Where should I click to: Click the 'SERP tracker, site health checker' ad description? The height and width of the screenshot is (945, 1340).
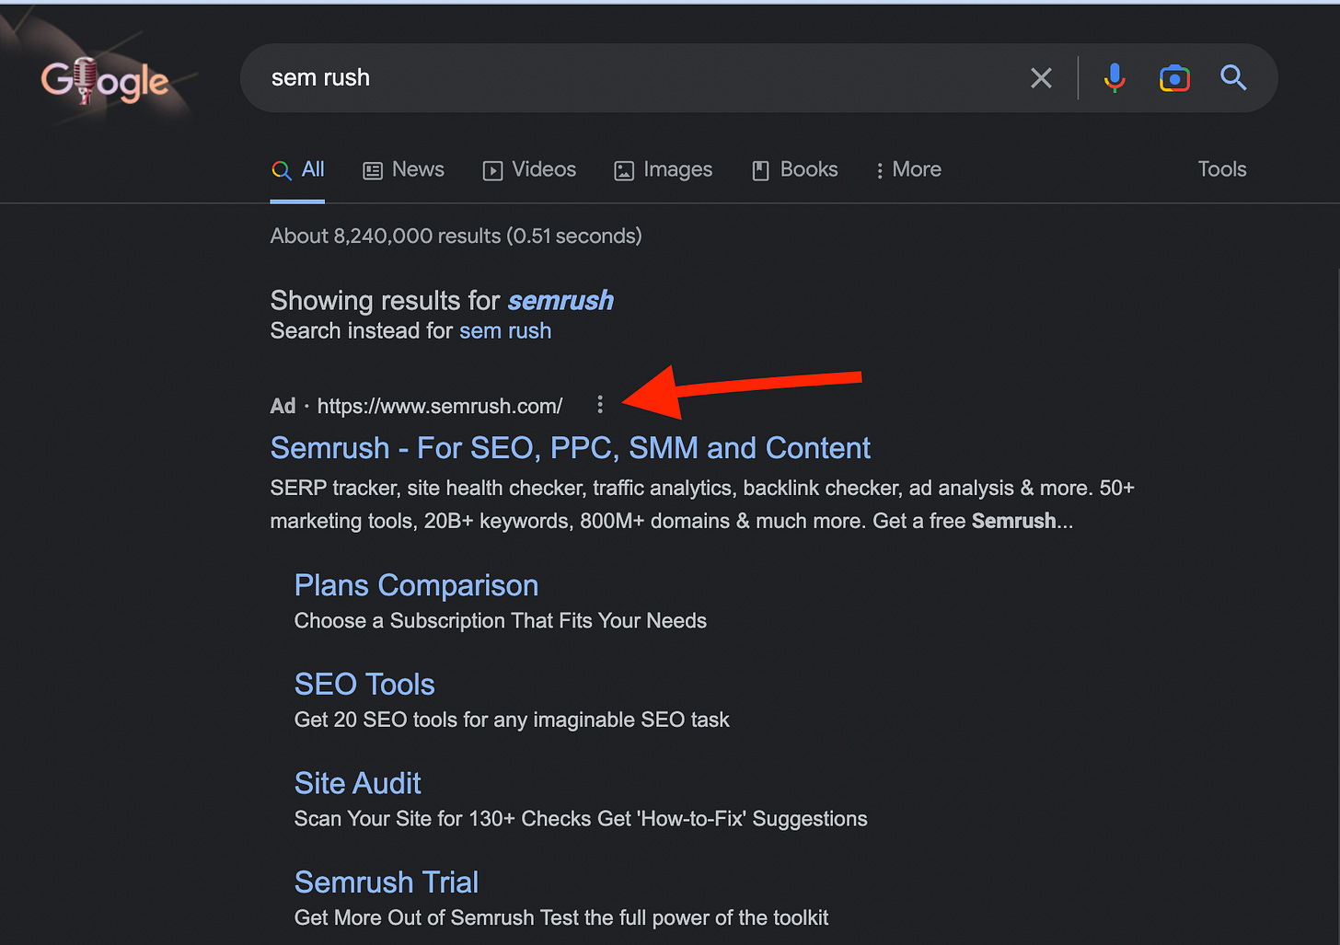point(702,504)
